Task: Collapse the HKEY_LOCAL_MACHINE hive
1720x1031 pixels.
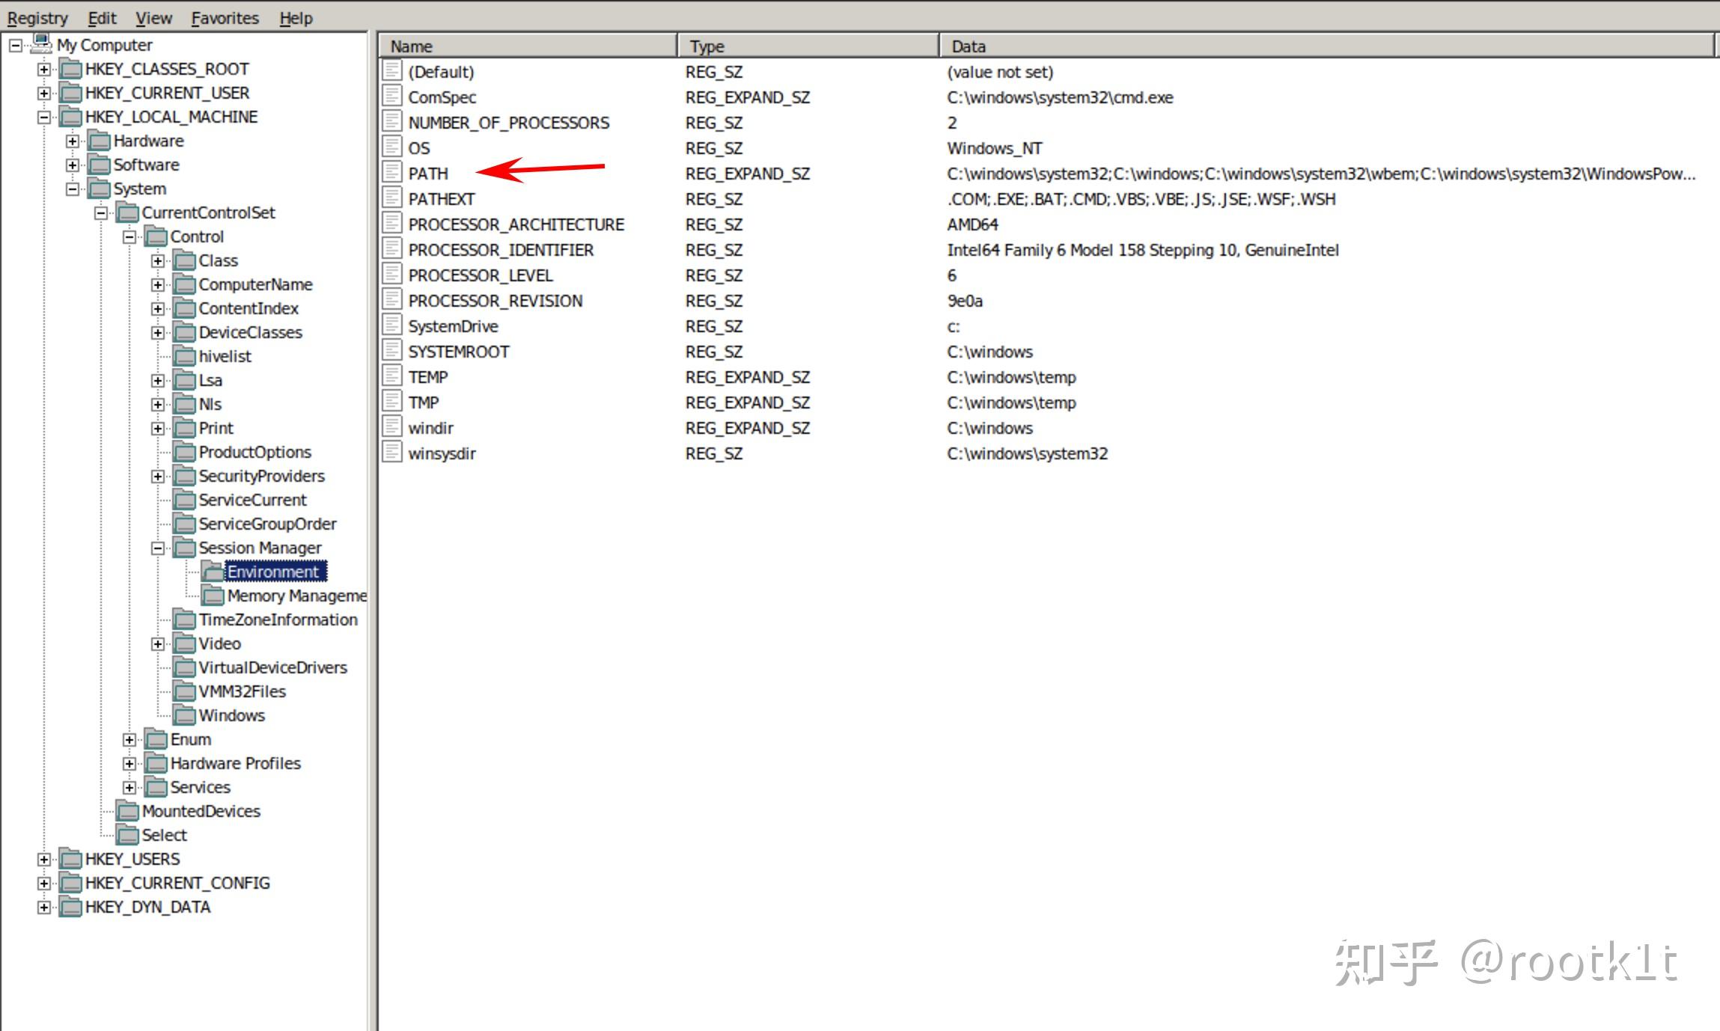Action: click(x=44, y=117)
